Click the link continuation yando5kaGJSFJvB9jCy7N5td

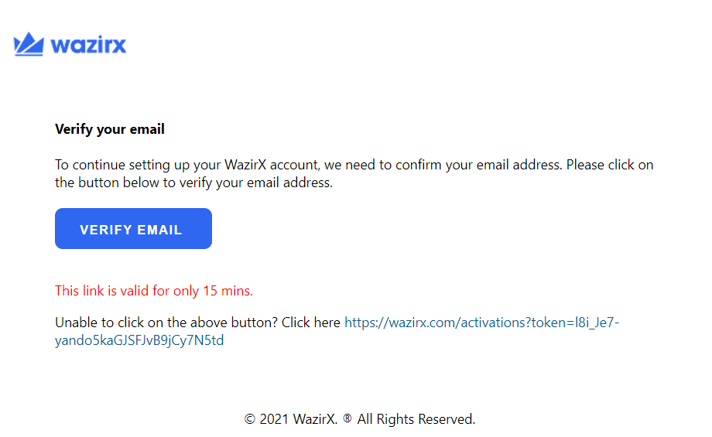click(x=139, y=340)
